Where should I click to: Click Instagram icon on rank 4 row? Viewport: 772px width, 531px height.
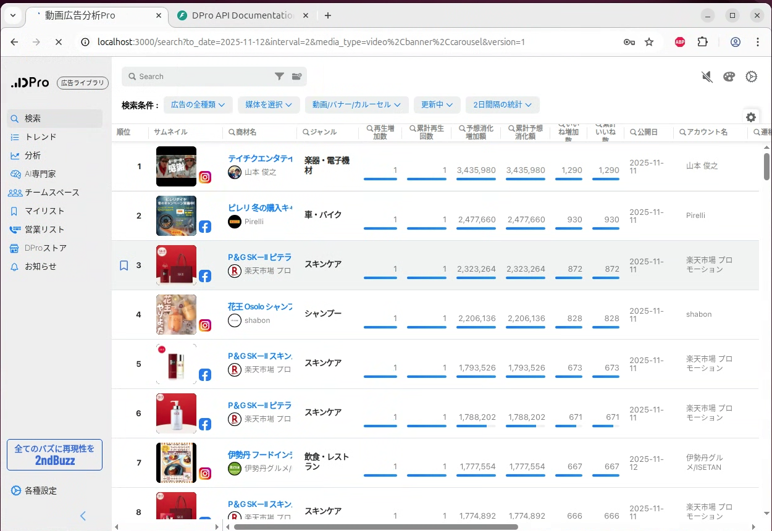pyautogui.click(x=205, y=325)
